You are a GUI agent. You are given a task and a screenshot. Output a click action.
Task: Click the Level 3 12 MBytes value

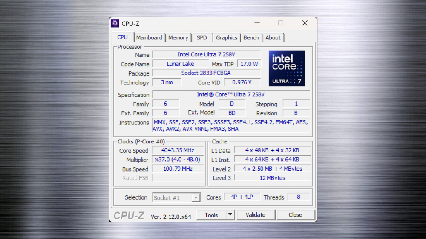pyautogui.click(x=272, y=178)
